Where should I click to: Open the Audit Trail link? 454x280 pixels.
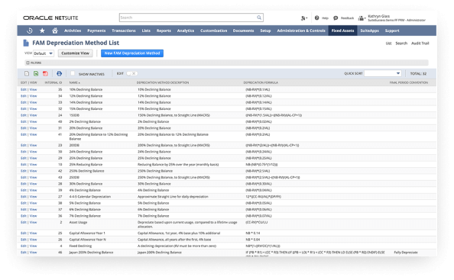pos(420,43)
